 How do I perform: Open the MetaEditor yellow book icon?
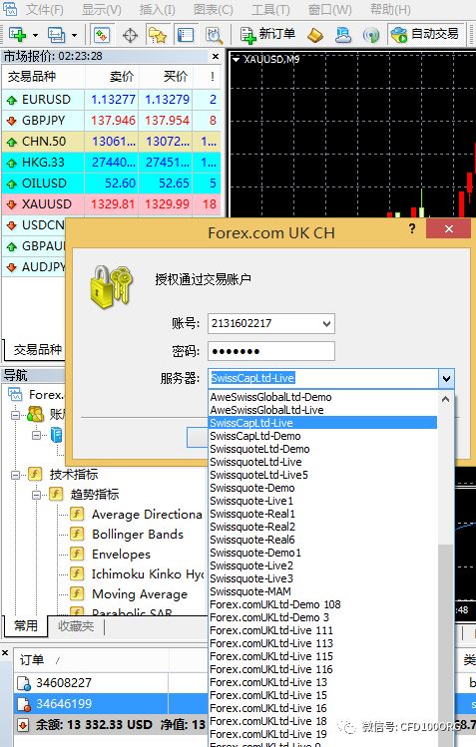coord(315,35)
